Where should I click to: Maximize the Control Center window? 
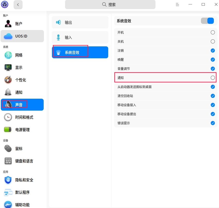click(203, 4)
